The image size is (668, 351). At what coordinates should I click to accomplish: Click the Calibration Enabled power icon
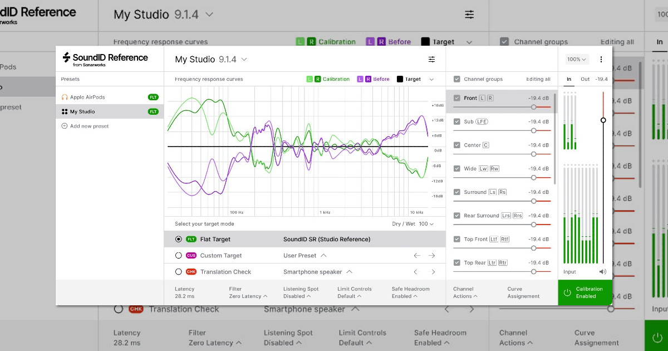(567, 292)
